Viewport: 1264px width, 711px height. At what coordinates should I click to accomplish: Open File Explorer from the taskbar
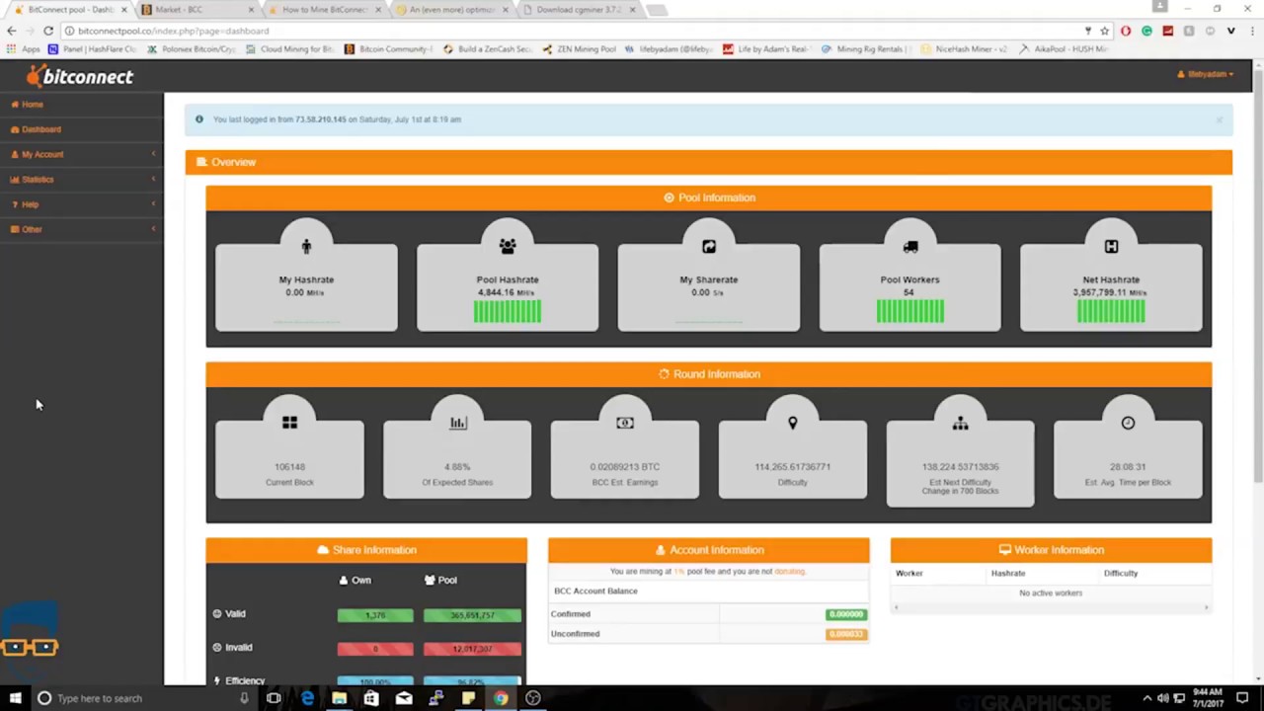(x=339, y=698)
